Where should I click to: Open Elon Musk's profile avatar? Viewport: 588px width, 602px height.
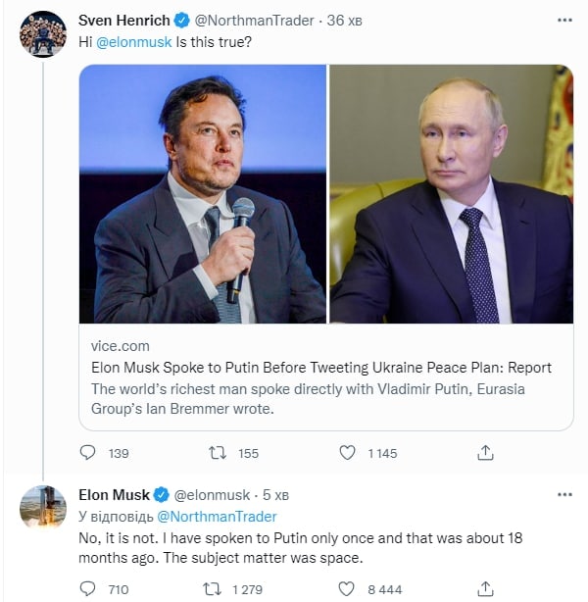click(x=43, y=507)
